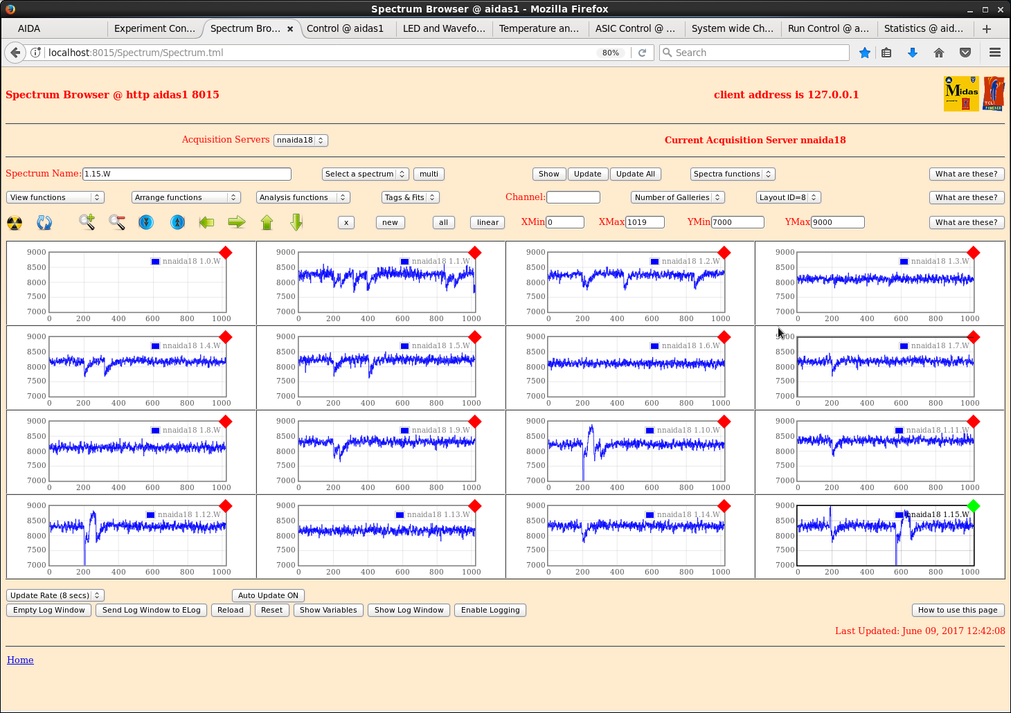The height and width of the screenshot is (713, 1011).
Task: Toggle the red diamond tag on nnaida18 1.12.W
Action: (x=226, y=506)
